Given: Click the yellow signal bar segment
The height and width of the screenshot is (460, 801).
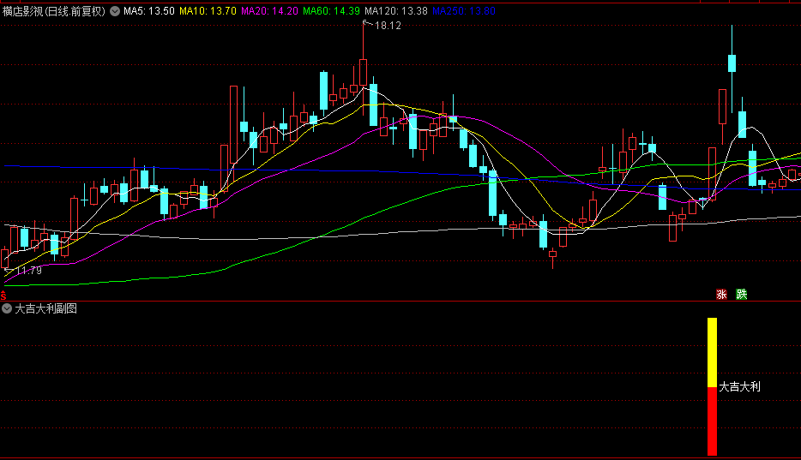Looking at the screenshot, I should point(712,352).
